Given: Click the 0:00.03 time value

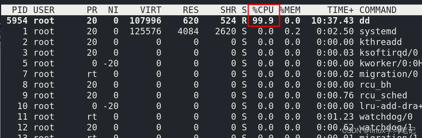Looking at the screenshot, I should pyautogui.click(x=335, y=53).
